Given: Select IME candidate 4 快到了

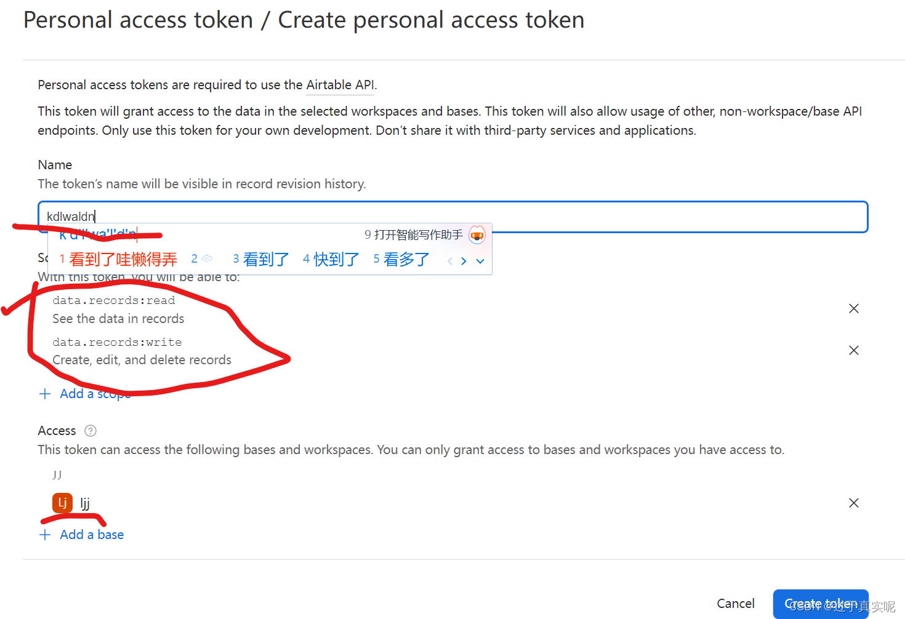Looking at the screenshot, I should pos(331,259).
